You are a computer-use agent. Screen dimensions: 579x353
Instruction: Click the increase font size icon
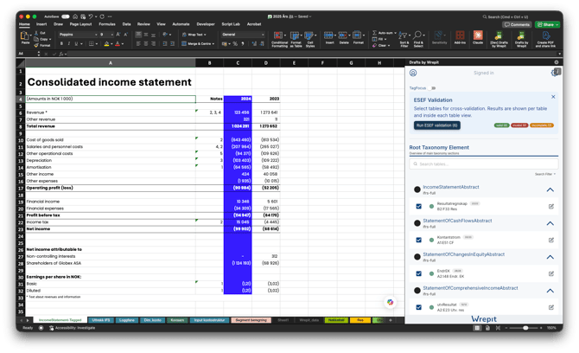click(x=118, y=35)
